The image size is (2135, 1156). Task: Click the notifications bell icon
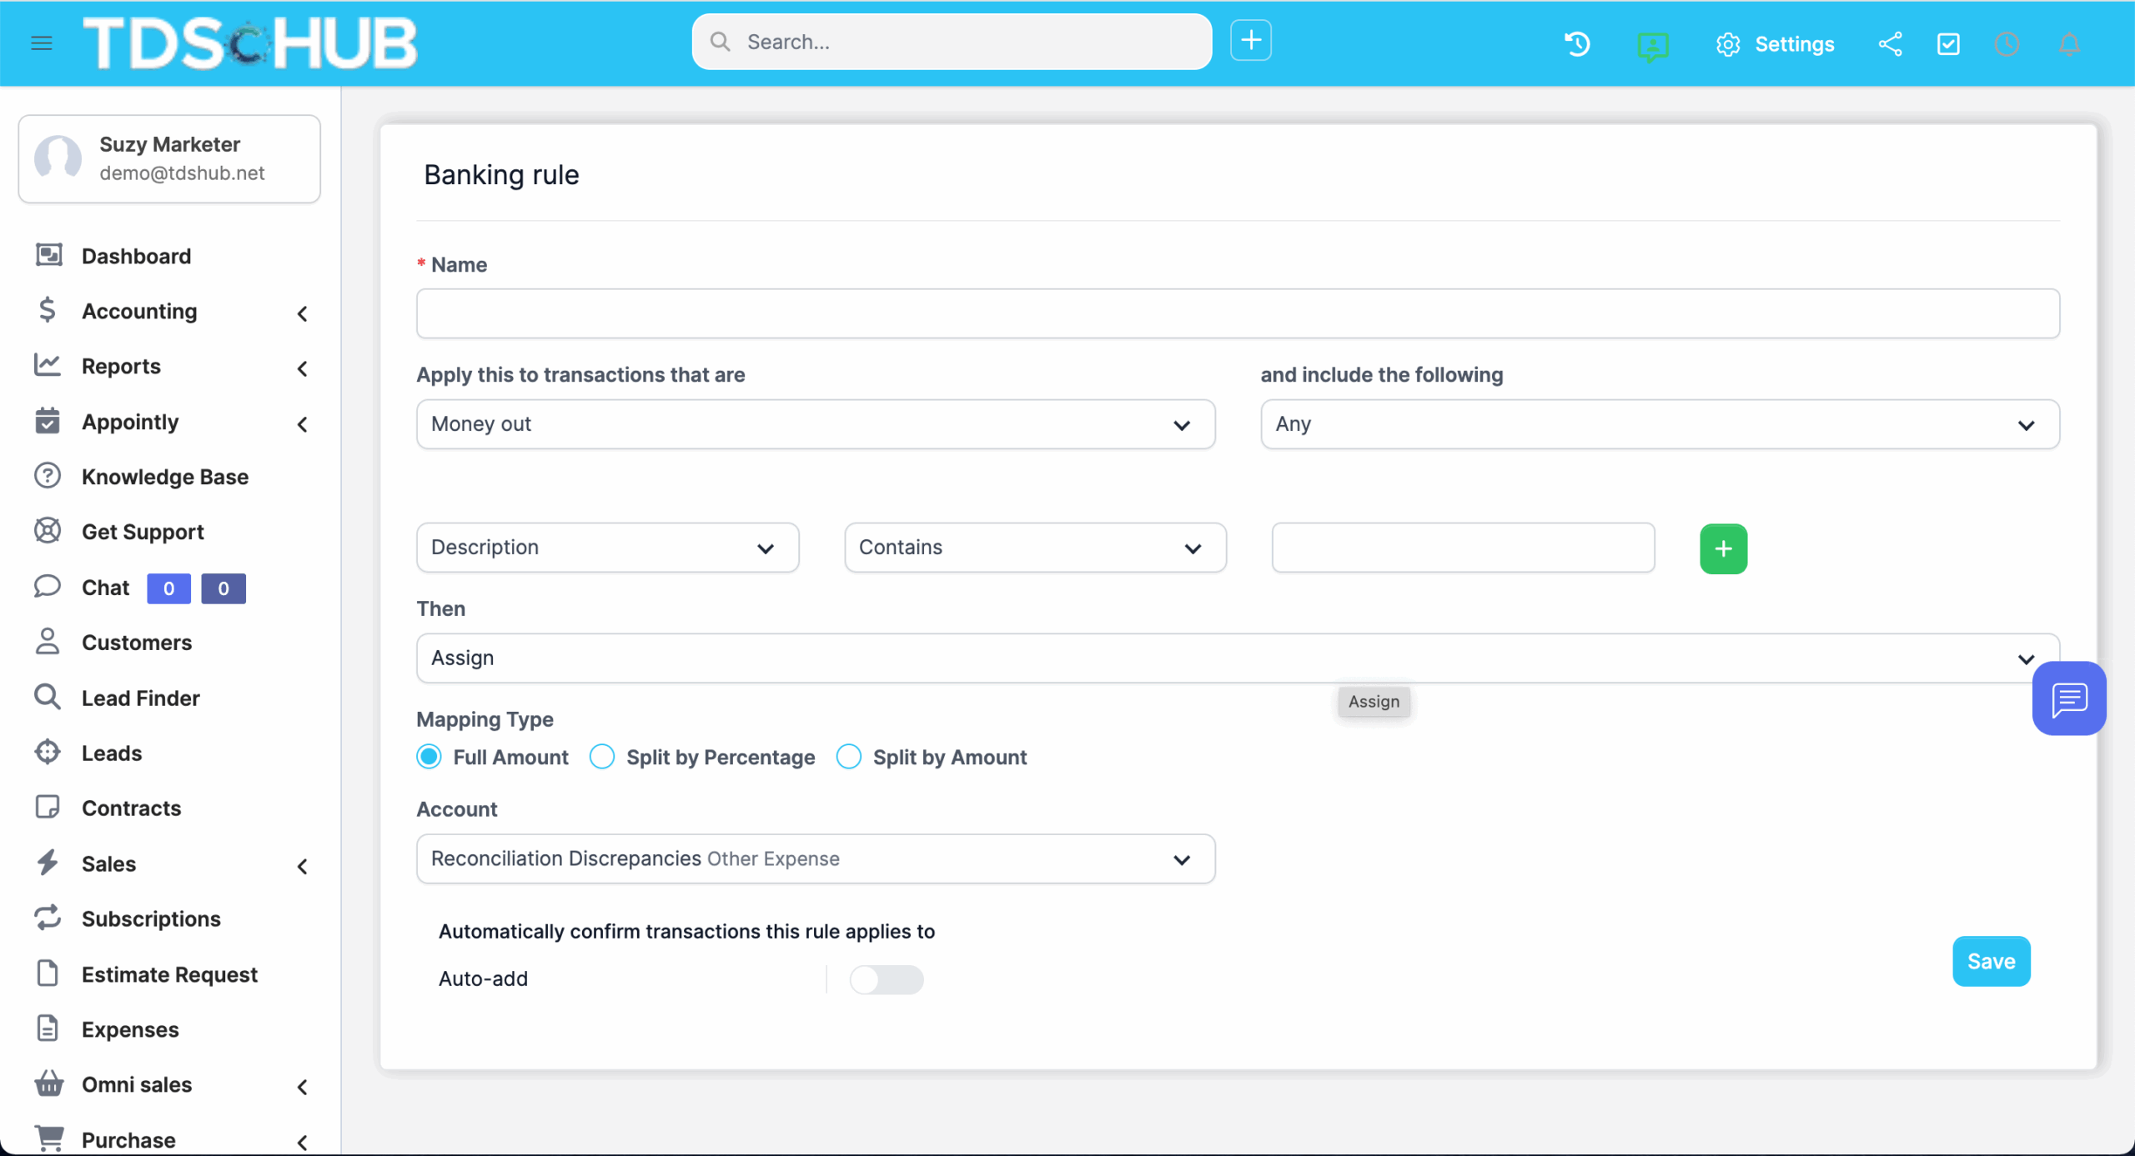[x=2069, y=43]
